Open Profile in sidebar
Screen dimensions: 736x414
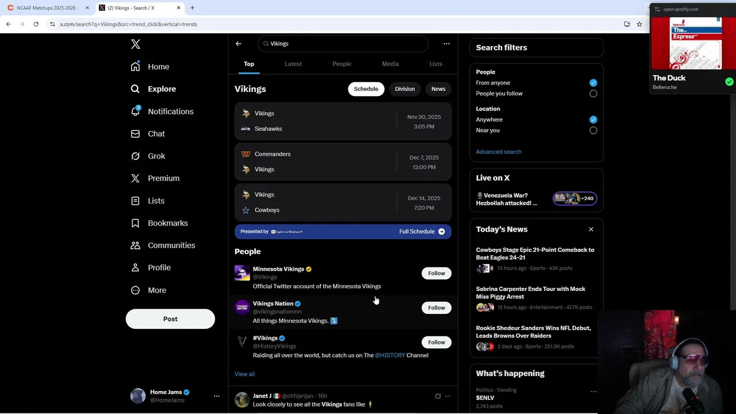click(x=151, y=267)
